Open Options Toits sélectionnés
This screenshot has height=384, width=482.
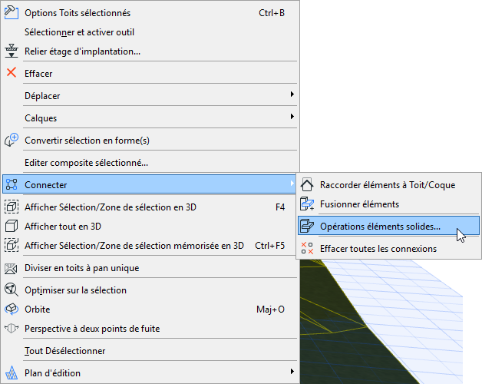(x=150, y=13)
